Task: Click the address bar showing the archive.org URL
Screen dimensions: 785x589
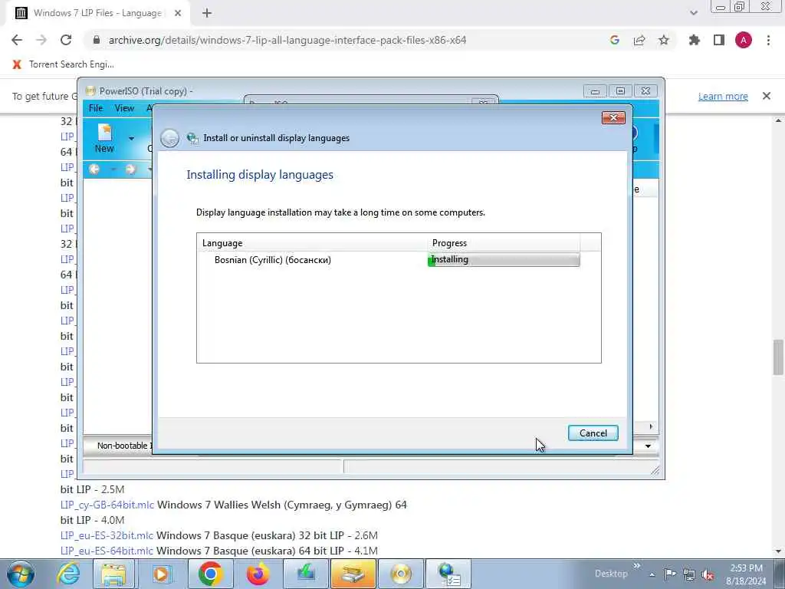Action: [x=287, y=40]
